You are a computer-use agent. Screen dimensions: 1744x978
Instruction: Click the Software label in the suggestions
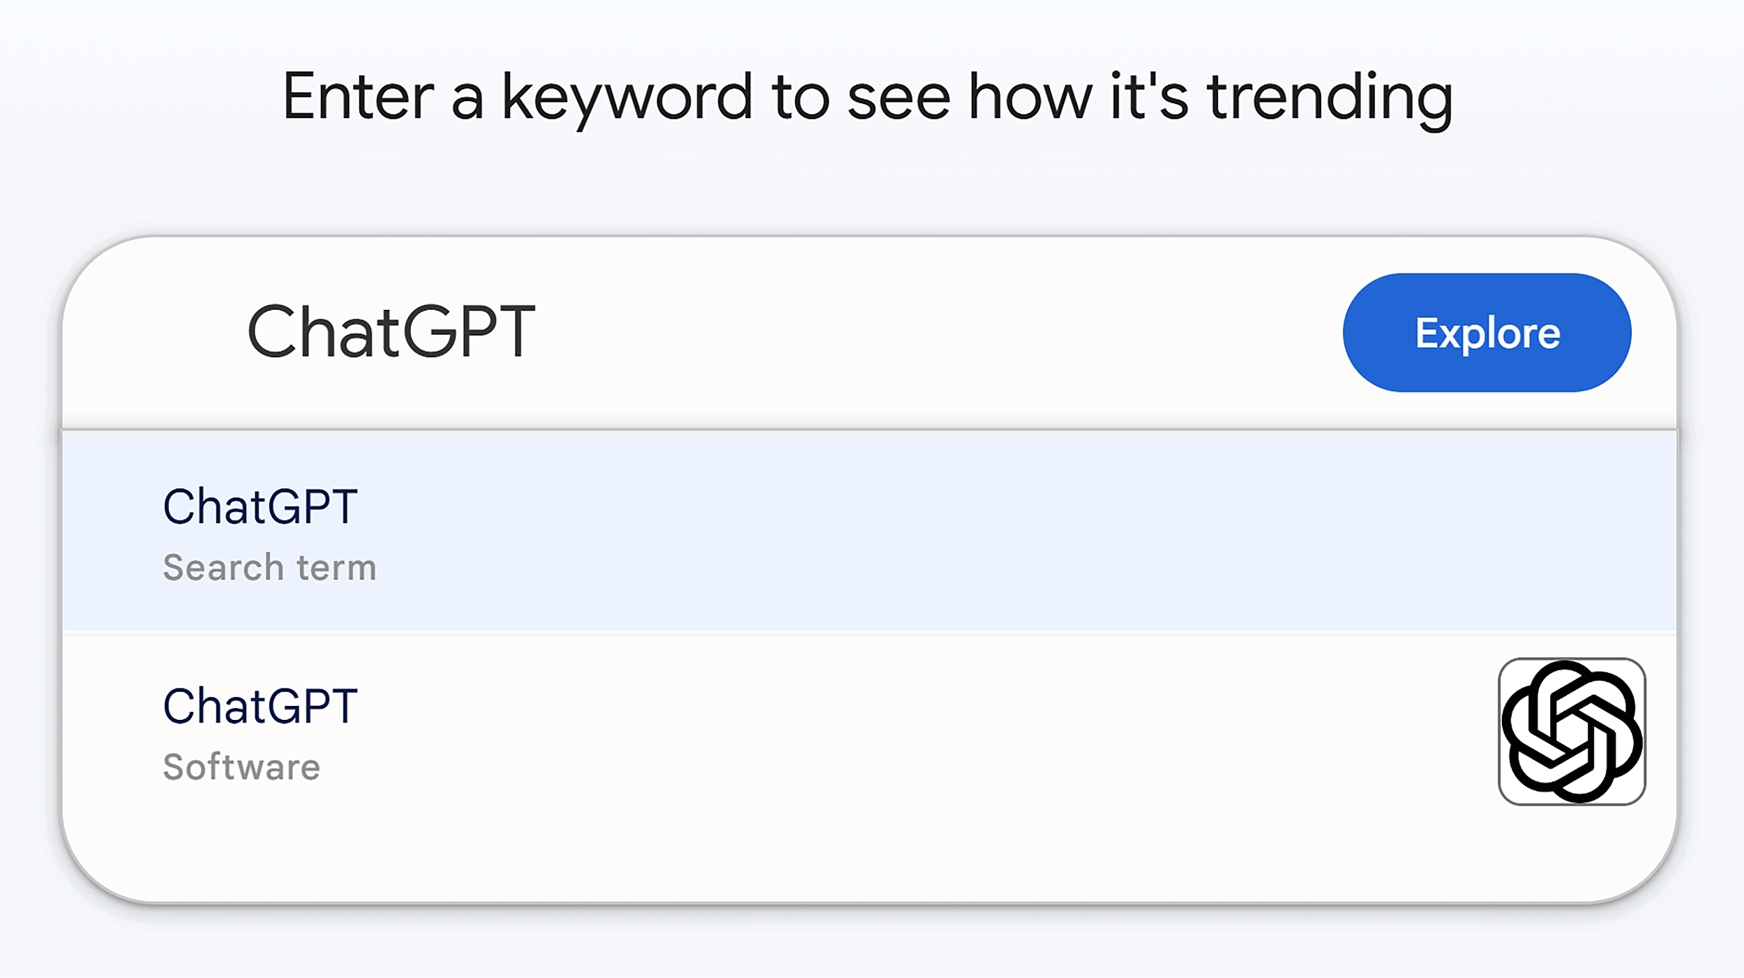click(240, 766)
